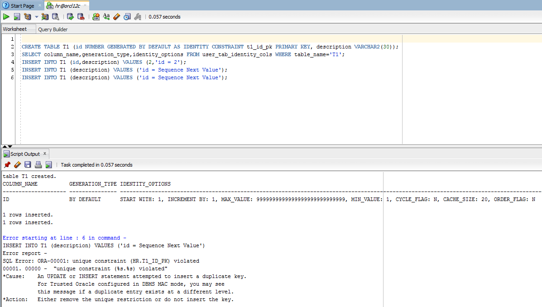Open the SQL History clock icon
The width and height of the screenshot is (542, 307).
127,17
